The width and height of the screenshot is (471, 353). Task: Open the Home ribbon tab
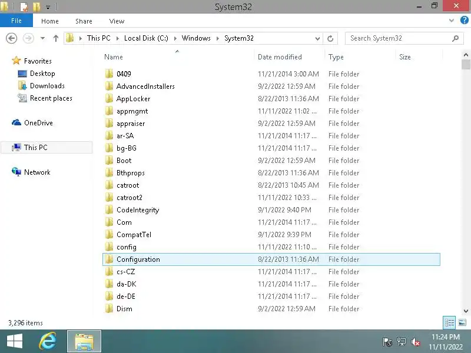[50, 21]
